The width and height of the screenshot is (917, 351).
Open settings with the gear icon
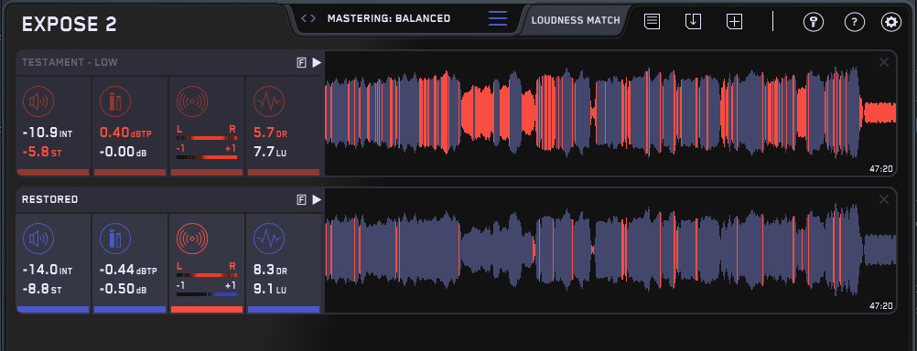[x=891, y=22]
